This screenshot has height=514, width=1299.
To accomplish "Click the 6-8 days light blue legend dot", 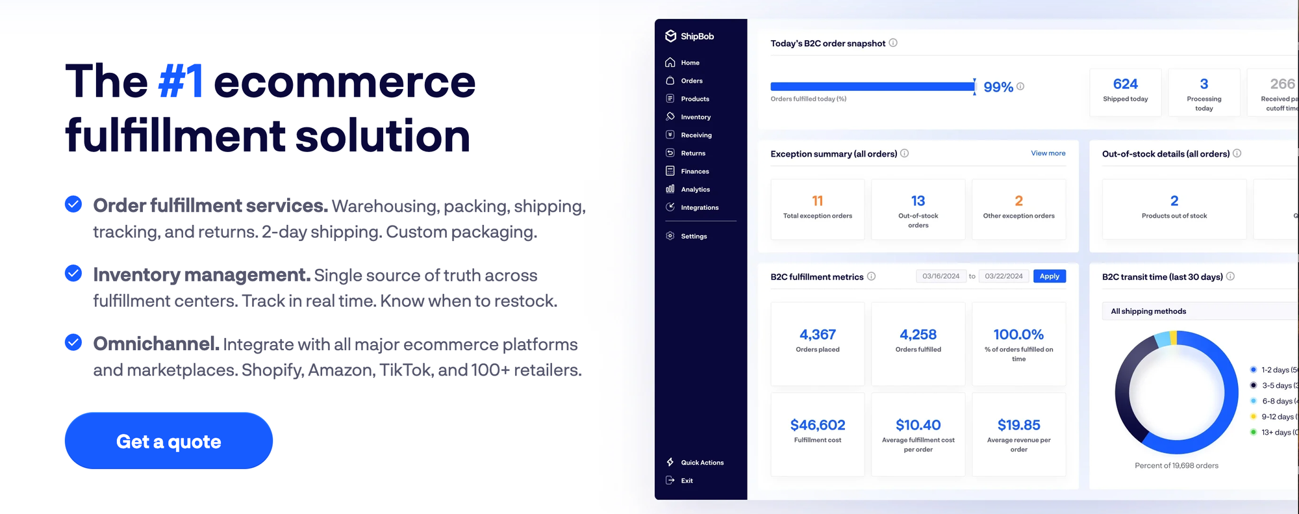I will pos(1254,401).
